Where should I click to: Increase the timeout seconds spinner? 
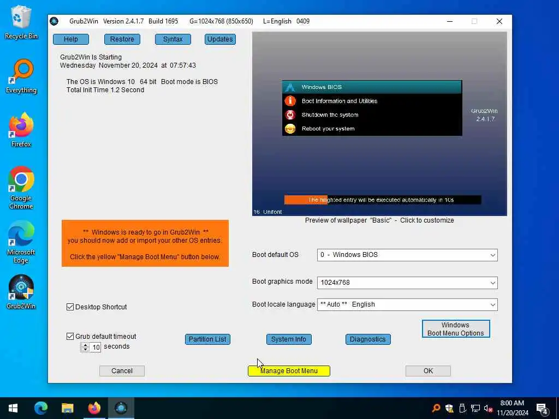[x=85, y=345]
